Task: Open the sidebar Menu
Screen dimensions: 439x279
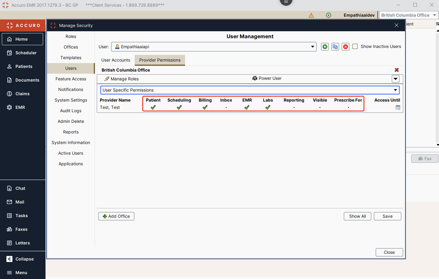Action: point(22,273)
